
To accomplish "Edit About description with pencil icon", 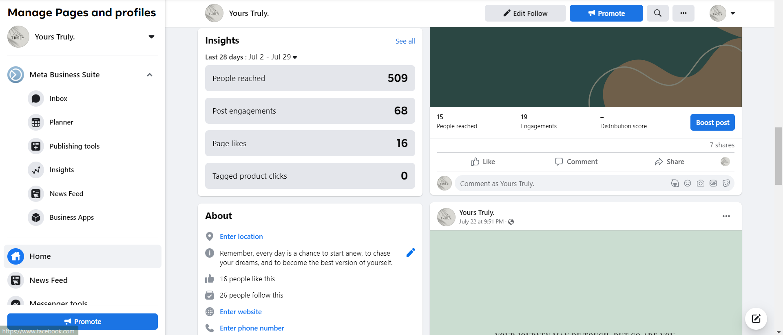I will [x=411, y=252].
